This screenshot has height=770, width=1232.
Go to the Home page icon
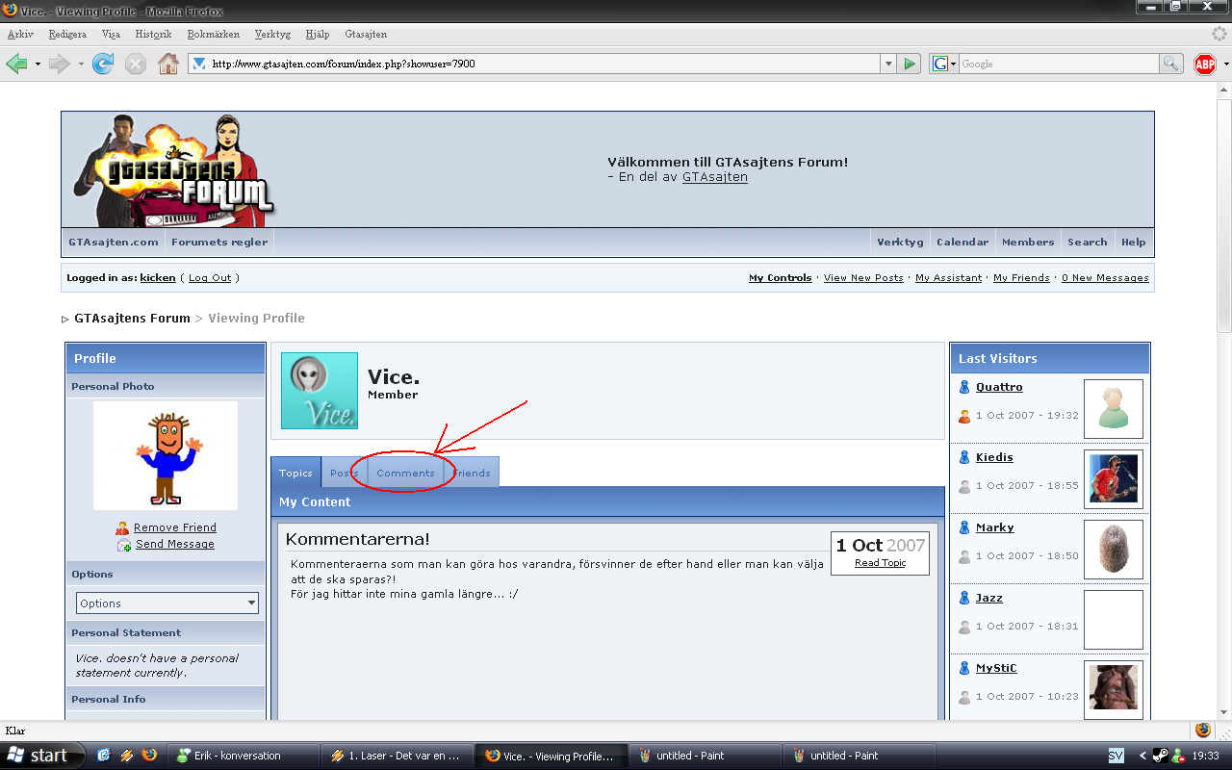[168, 64]
